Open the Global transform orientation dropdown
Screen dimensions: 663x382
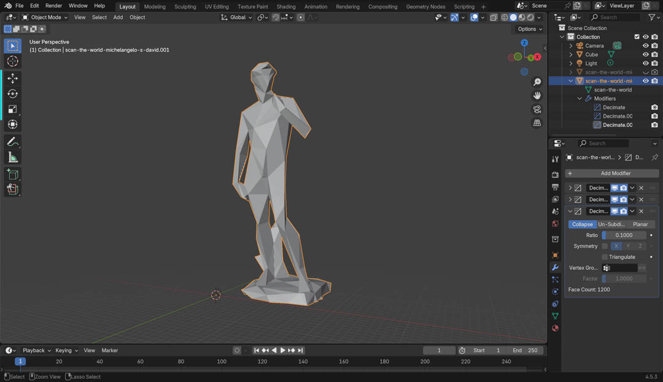pos(237,17)
